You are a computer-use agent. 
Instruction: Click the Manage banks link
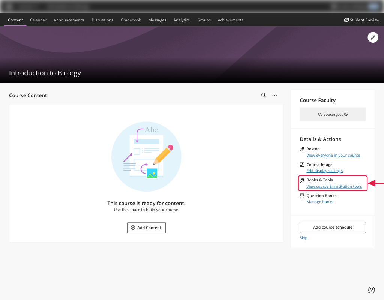click(319, 202)
